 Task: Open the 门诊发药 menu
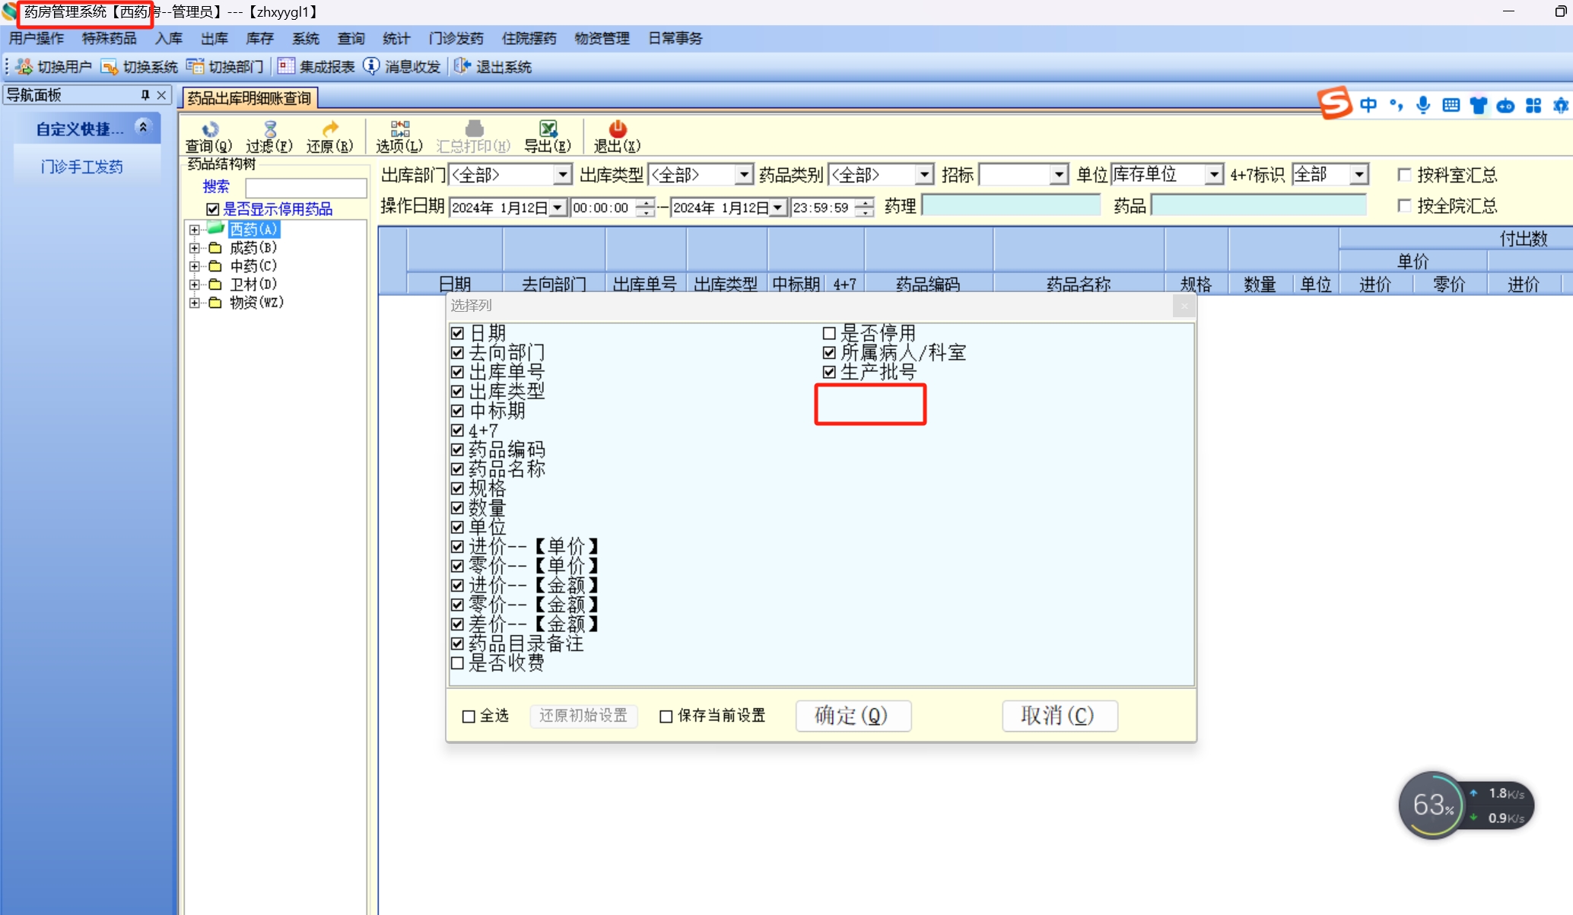(x=456, y=38)
